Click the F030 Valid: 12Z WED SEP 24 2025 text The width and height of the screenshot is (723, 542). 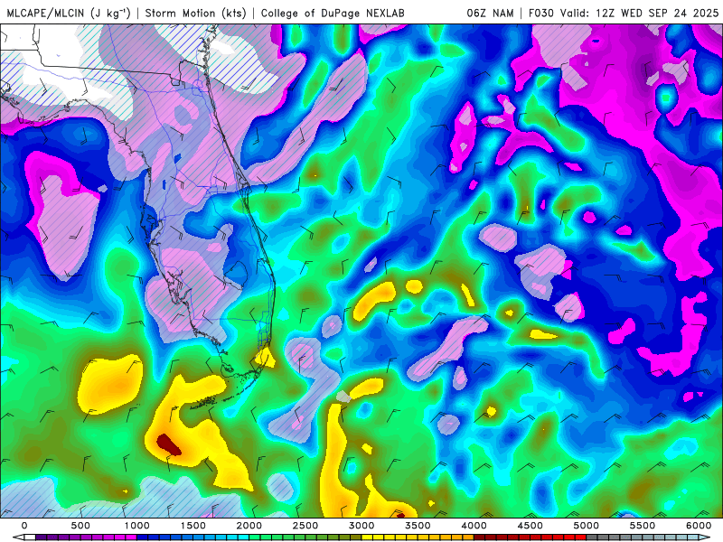pos(624,13)
